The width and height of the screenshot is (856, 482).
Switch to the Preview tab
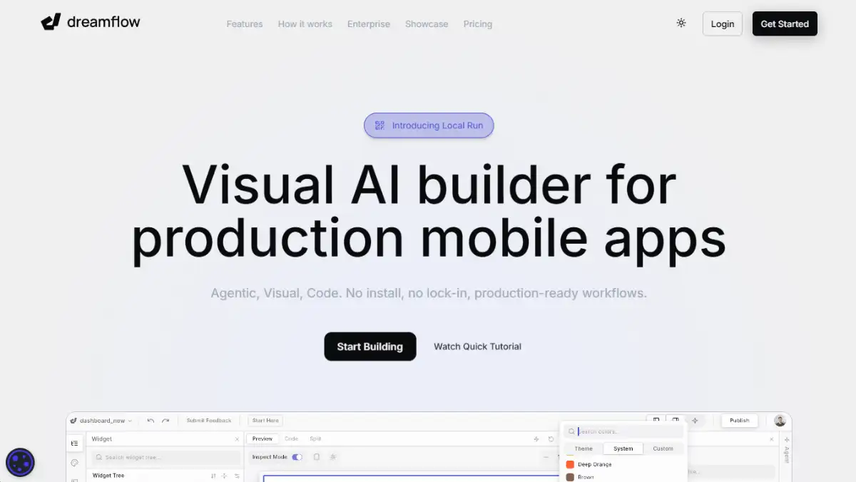263,439
